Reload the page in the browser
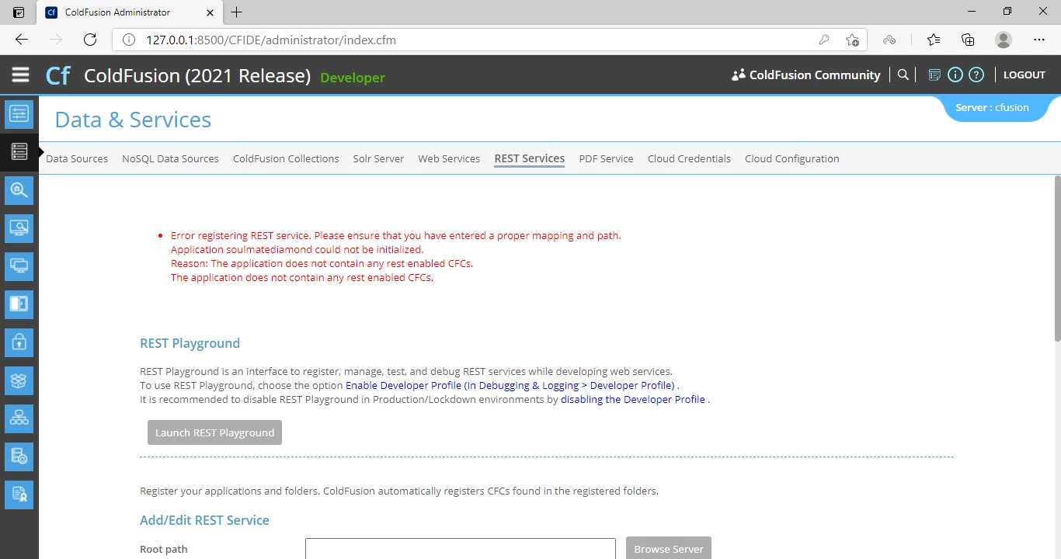Viewport: 1061px width, 559px height. tap(90, 40)
